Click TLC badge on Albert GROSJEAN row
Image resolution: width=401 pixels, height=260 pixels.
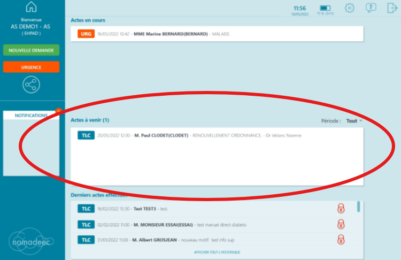[86, 240]
